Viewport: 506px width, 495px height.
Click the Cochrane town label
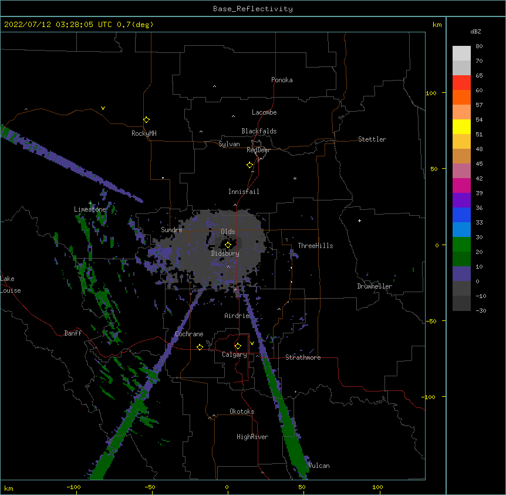pyautogui.click(x=189, y=334)
